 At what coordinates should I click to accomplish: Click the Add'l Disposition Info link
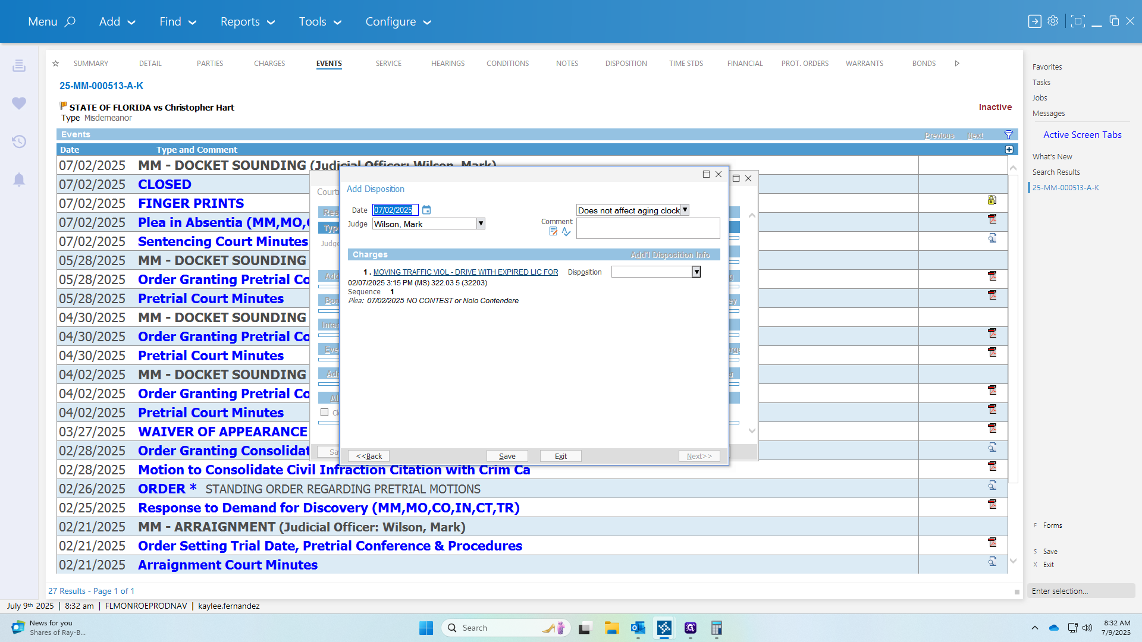(x=670, y=255)
